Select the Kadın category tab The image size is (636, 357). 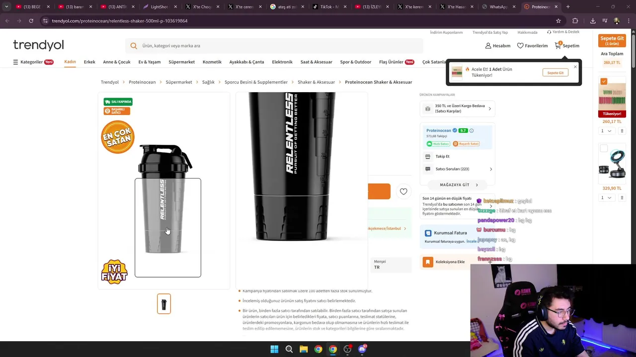pos(70,62)
